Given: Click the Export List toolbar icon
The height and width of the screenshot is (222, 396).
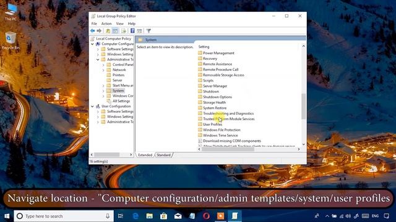Looking at the screenshot, I should [124, 31].
